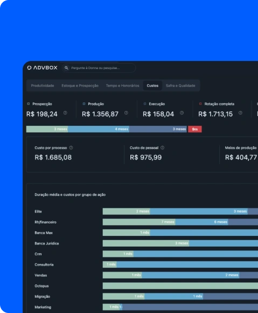Click Elite row's '2 meses' green bar
The height and width of the screenshot is (313, 258).
pyautogui.click(x=127, y=212)
